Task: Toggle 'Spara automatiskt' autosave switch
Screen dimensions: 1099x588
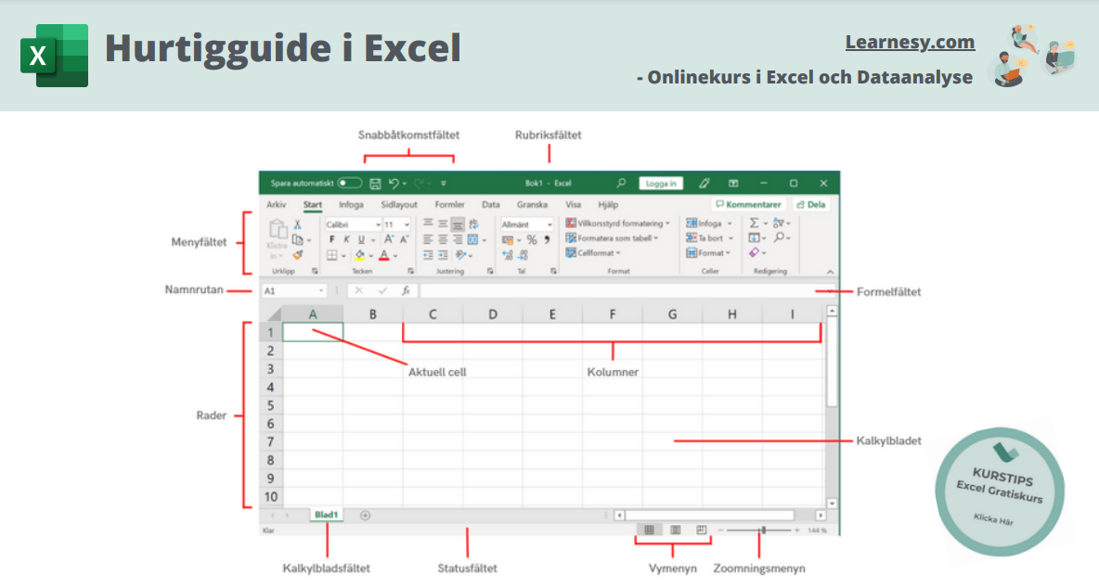Action: [x=349, y=184]
